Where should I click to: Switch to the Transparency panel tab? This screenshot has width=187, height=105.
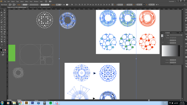[x=174, y=33]
